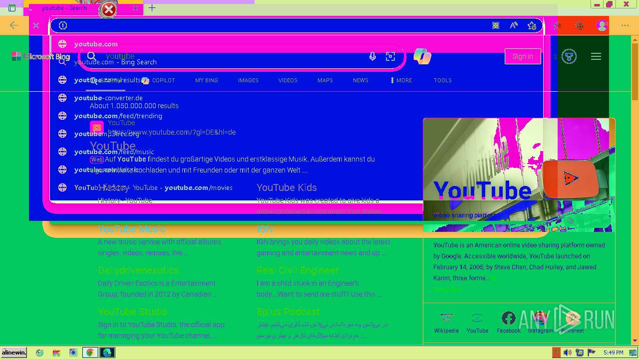The width and height of the screenshot is (639, 359).
Task: Go back with the browser back arrow
Action: pyautogui.click(x=13, y=25)
